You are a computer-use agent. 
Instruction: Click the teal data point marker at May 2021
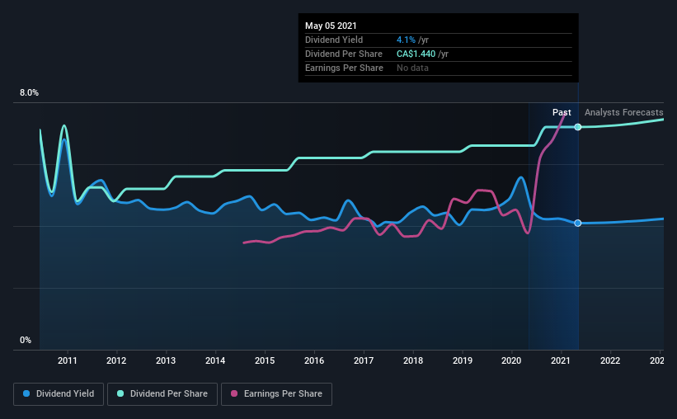point(578,127)
